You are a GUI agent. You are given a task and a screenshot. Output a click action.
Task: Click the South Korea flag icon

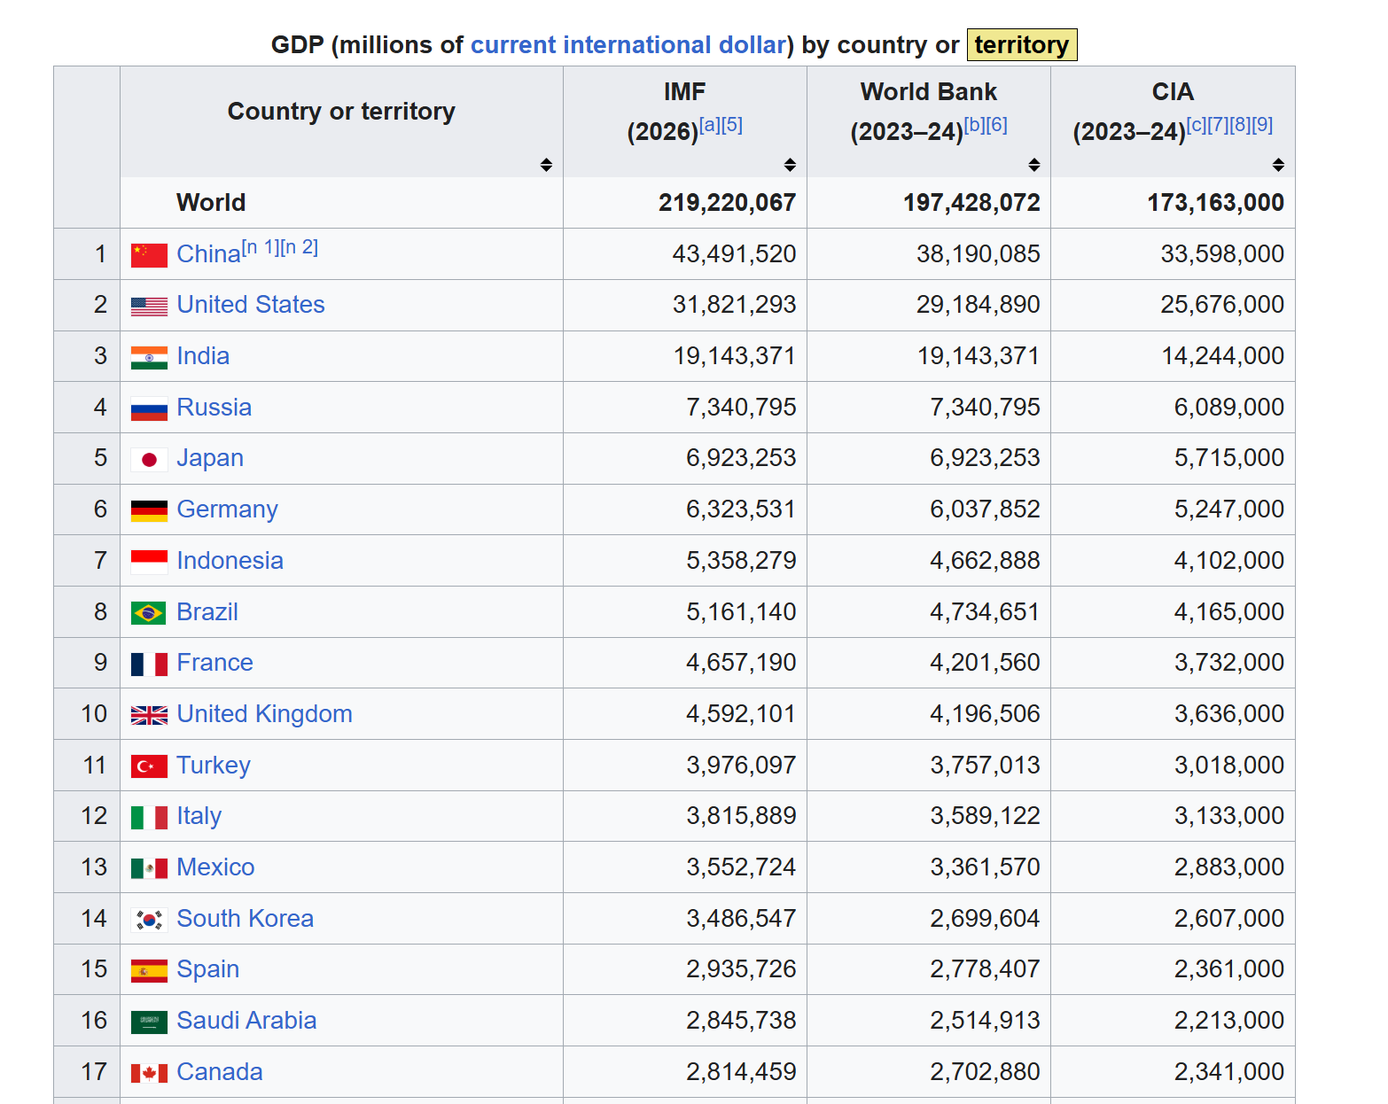(149, 920)
